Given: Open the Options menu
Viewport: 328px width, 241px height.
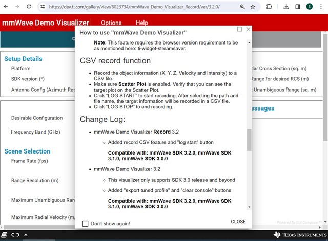Looking at the screenshot, I should click(111, 23).
